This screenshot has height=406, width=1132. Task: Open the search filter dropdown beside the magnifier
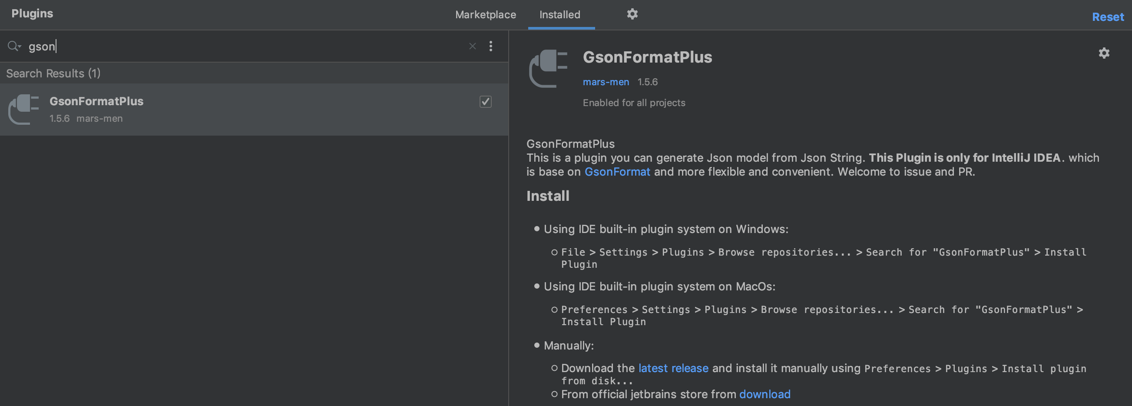[20, 48]
